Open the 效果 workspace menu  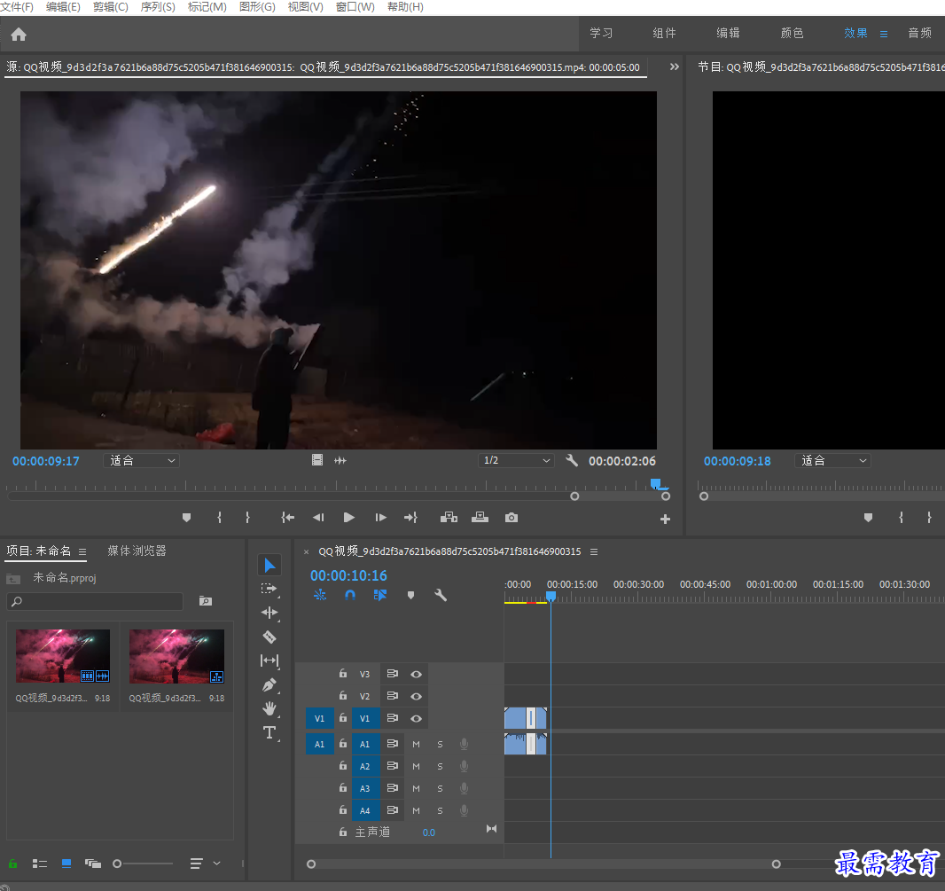tap(884, 35)
